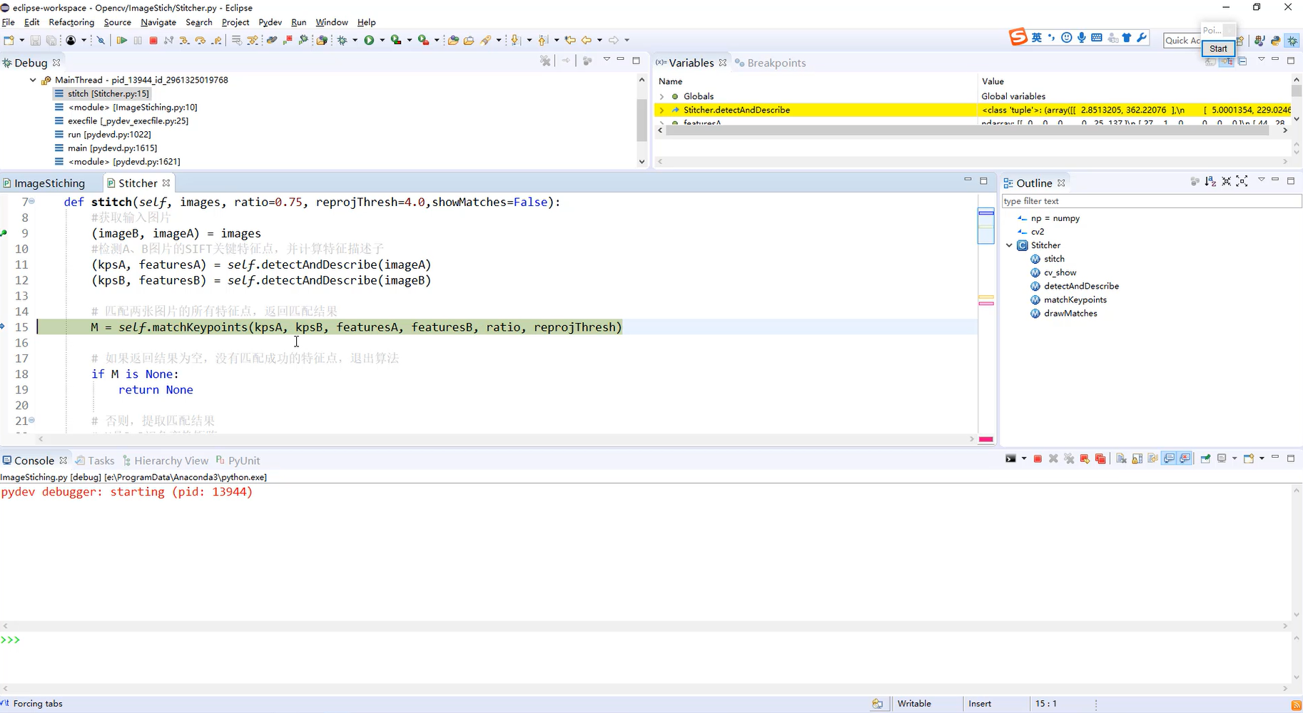The width and height of the screenshot is (1303, 713).
Task: Close the Stitcher editor tab
Action: tap(166, 183)
